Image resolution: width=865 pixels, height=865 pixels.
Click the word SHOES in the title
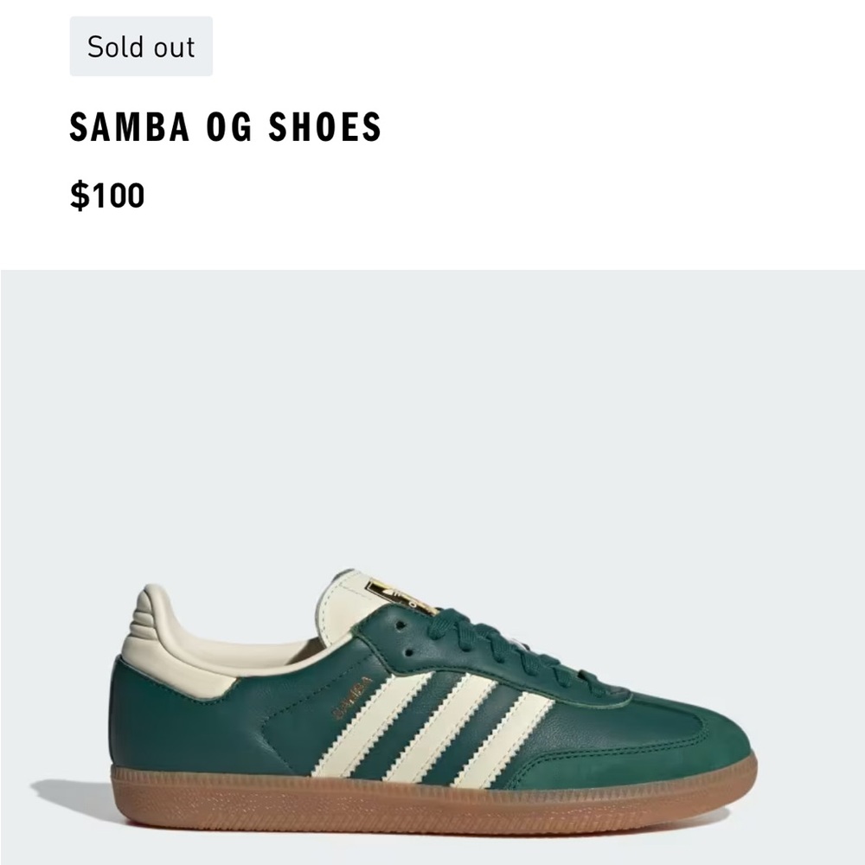[325, 127]
